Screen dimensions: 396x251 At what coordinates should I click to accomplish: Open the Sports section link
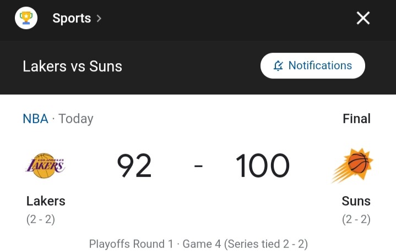(x=72, y=18)
